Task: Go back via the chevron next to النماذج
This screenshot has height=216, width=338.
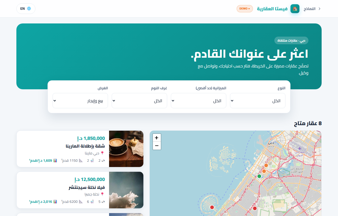Action: coord(320,9)
